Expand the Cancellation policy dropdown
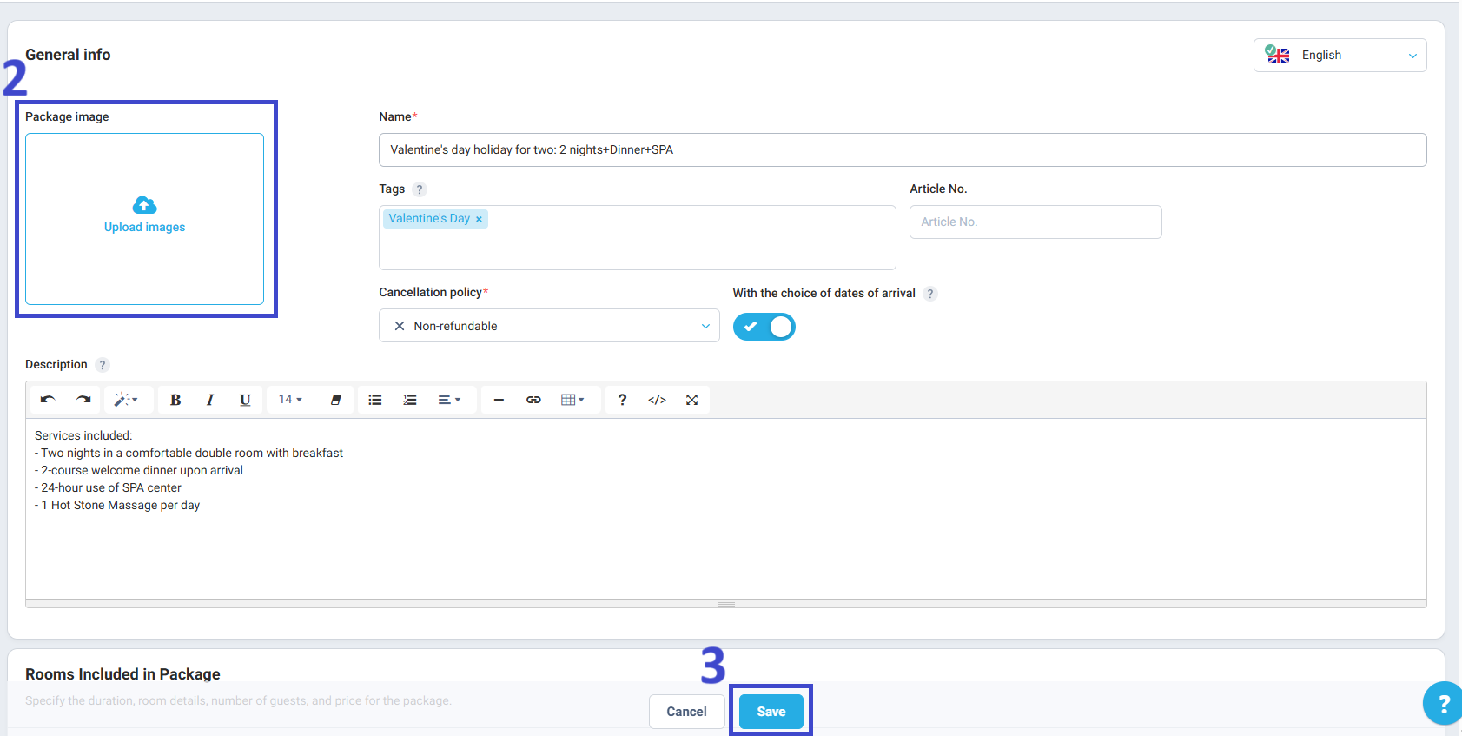Viewport: 1462px width, 736px height. click(705, 326)
